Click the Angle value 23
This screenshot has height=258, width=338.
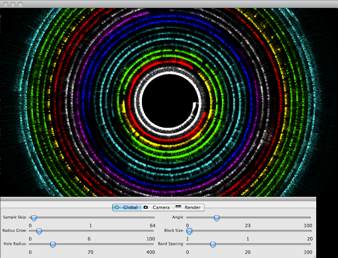pos(248,226)
